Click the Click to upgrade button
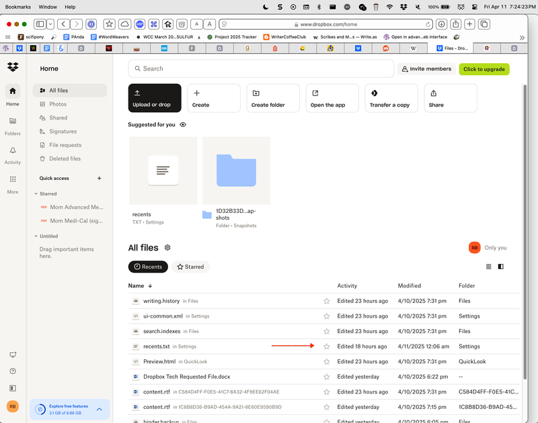Image resolution: width=538 pixels, height=423 pixels. pos(484,69)
